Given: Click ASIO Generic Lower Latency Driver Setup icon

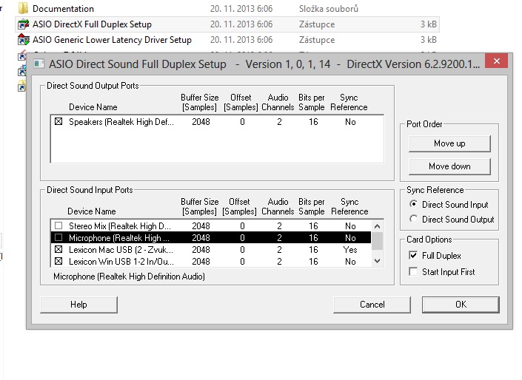Looking at the screenshot, I should pos(23,40).
